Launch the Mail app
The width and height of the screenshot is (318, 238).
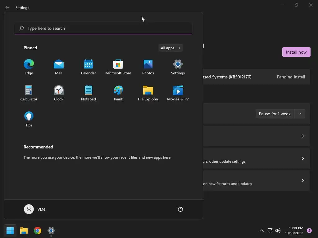pyautogui.click(x=59, y=67)
